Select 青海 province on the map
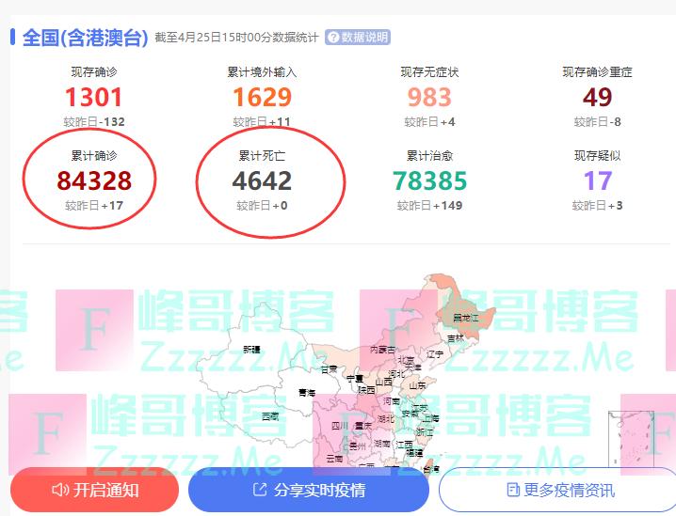Viewport: 676px width, 516px height. coord(307,392)
